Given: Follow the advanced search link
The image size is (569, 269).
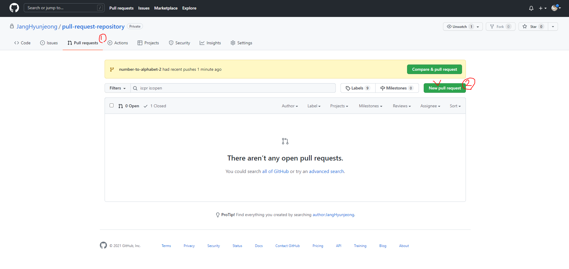Looking at the screenshot, I should pyautogui.click(x=326, y=171).
